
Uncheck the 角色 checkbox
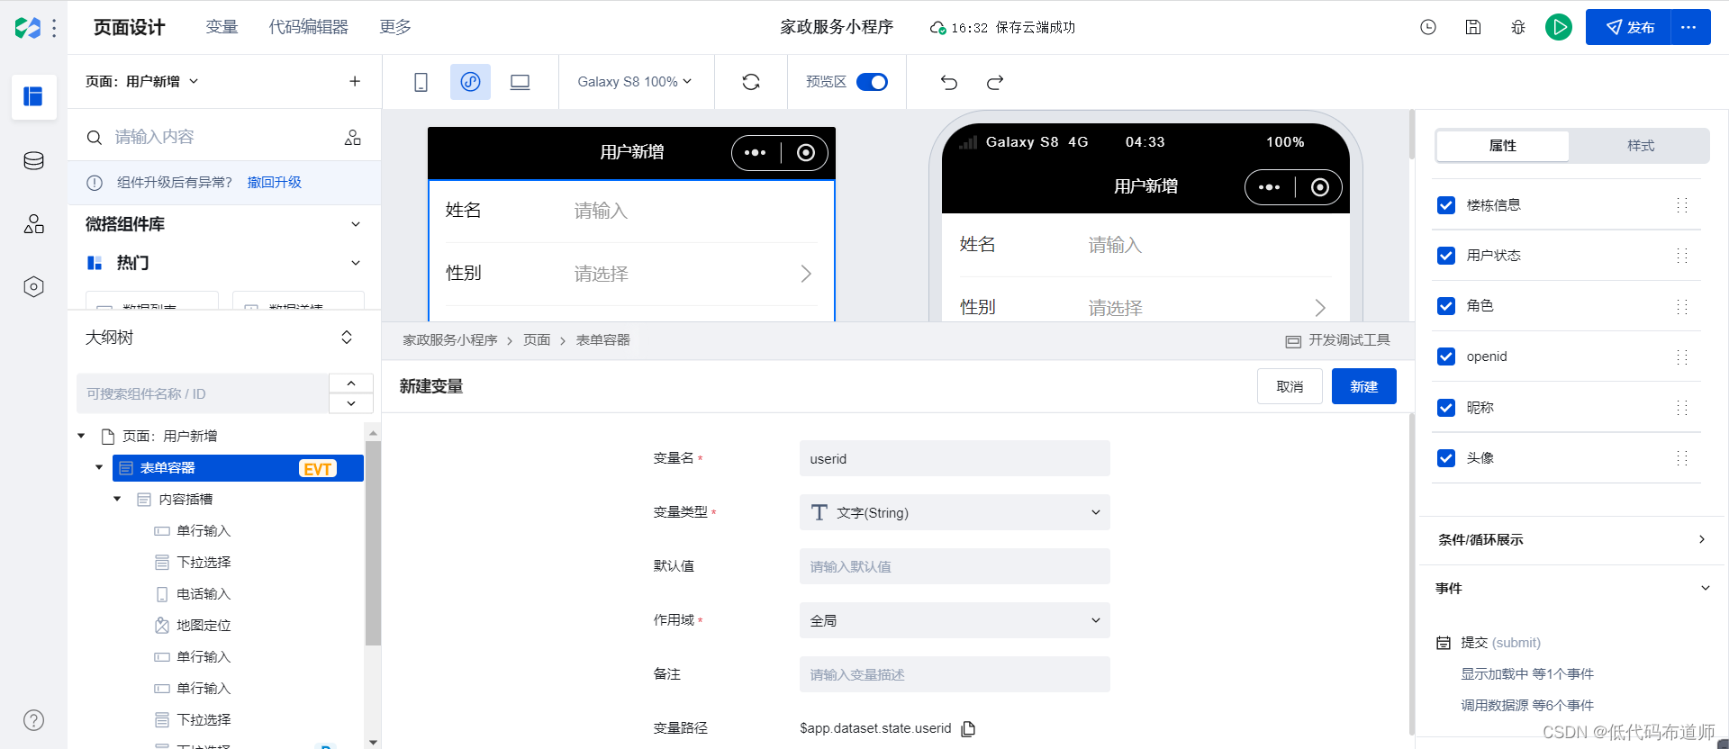pos(1446,306)
